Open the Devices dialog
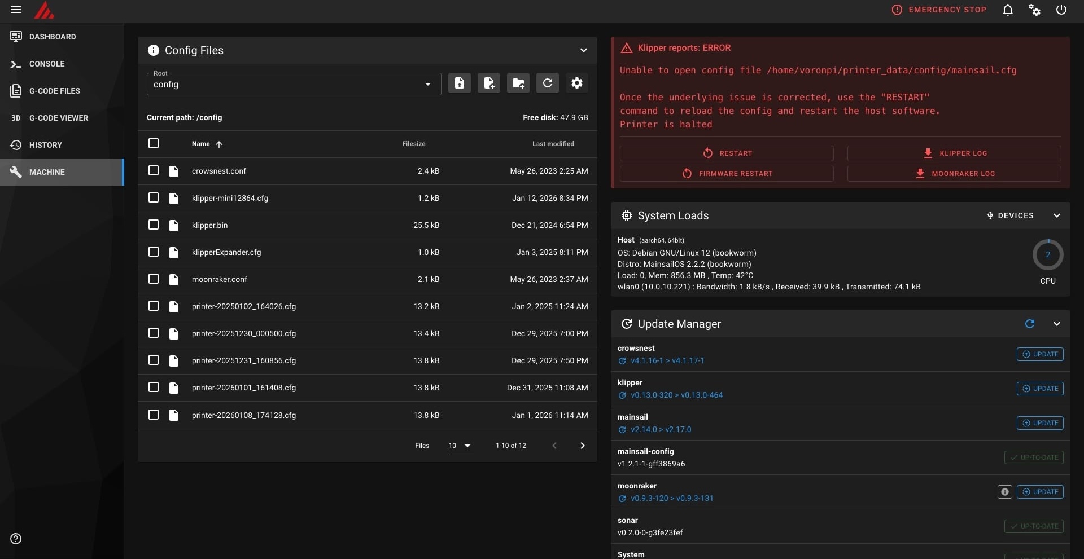1084x559 pixels. tap(1010, 215)
